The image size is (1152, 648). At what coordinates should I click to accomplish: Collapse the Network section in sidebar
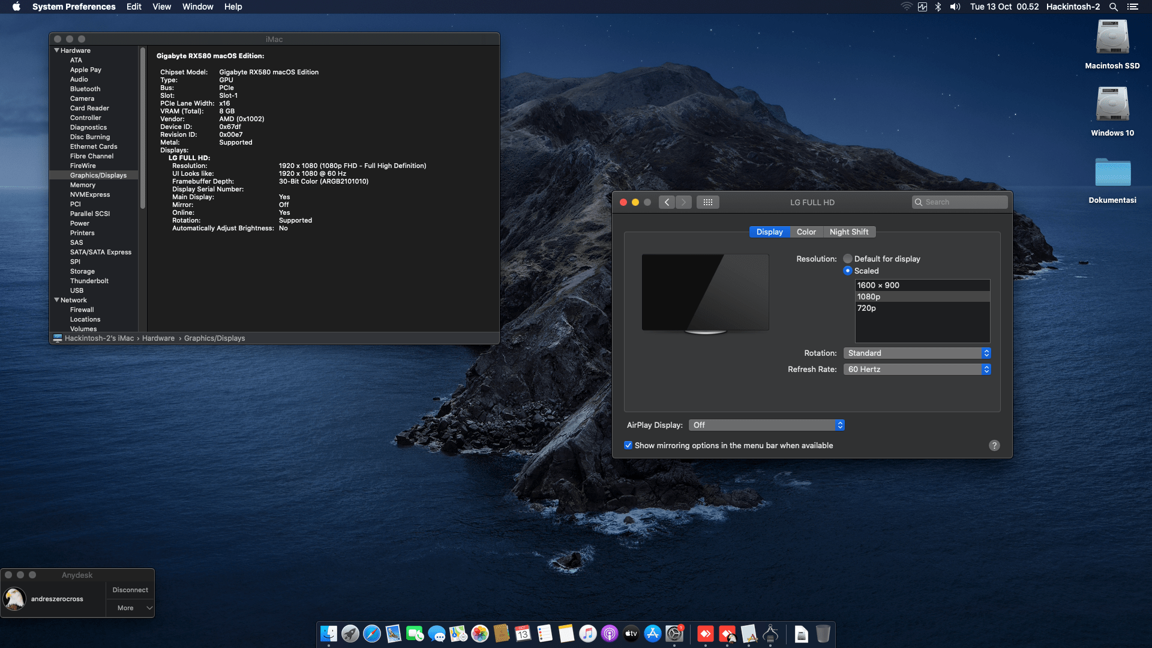(56, 300)
